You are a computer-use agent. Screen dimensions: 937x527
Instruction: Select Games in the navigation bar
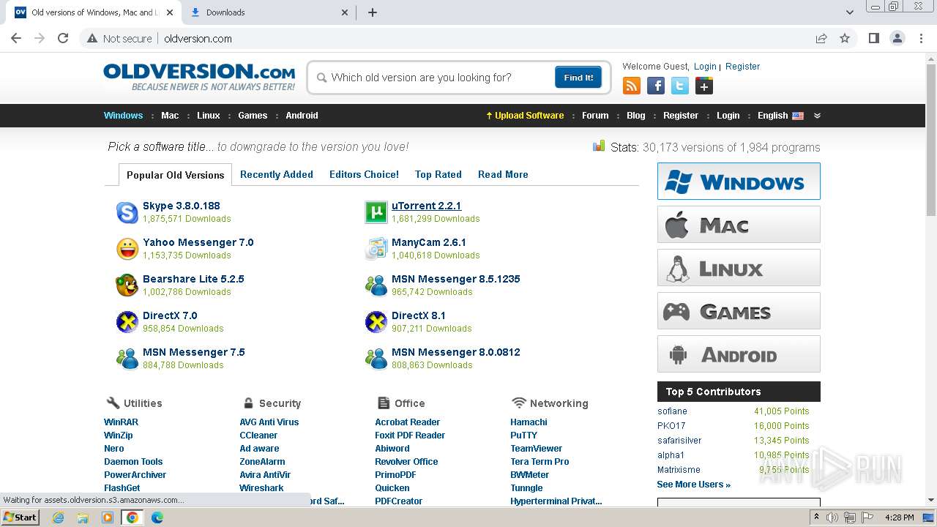253,116
